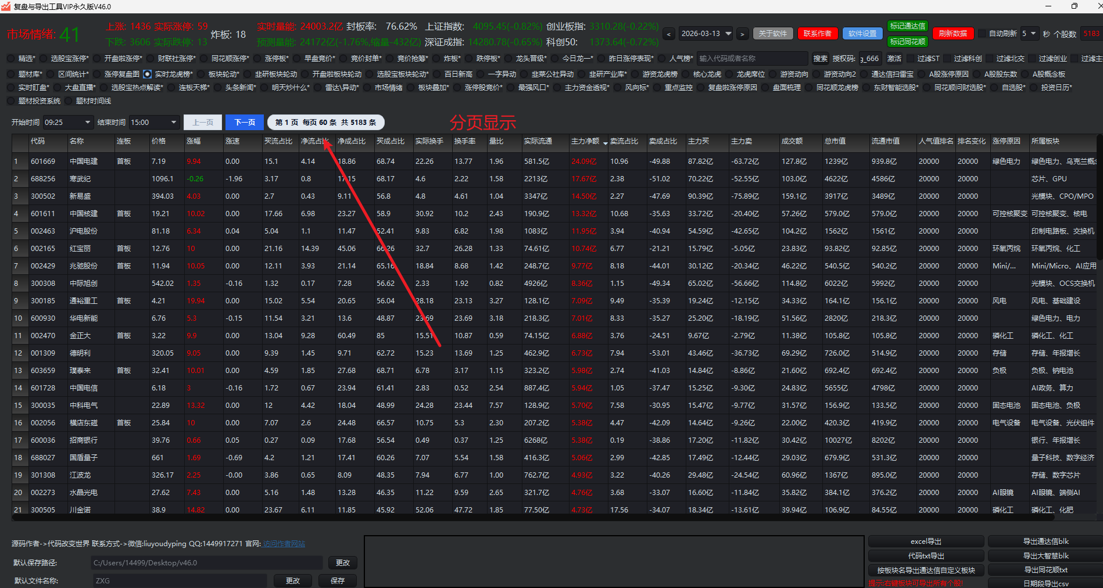Screen dimensions: 1103x588
Task: Open 软件设置 blue button
Action: [862, 34]
